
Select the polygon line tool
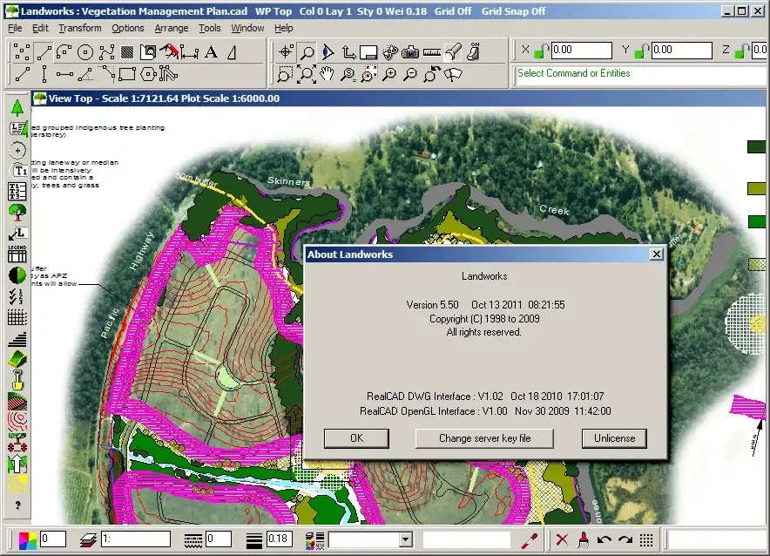point(148,74)
